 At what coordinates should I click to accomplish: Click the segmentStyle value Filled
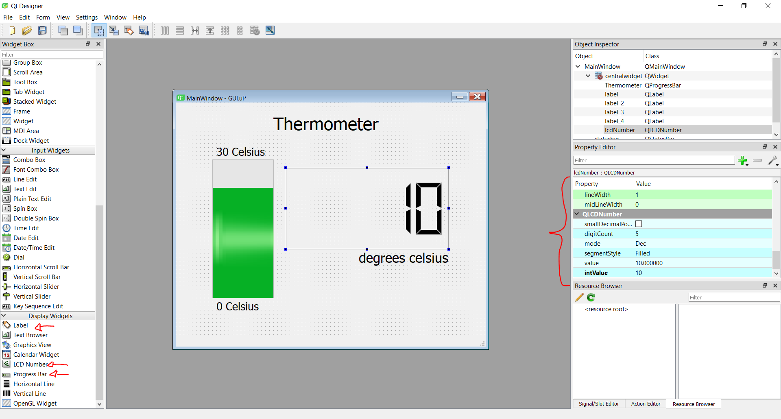click(703, 253)
